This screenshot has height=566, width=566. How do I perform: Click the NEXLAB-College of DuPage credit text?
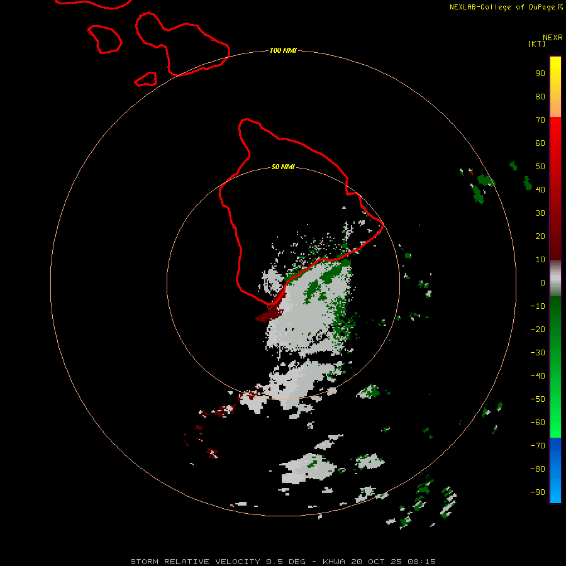click(506, 7)
